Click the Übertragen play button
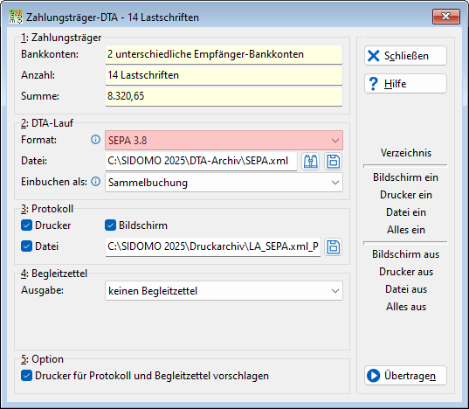This screenshot has width=469, height=409. 405,376
